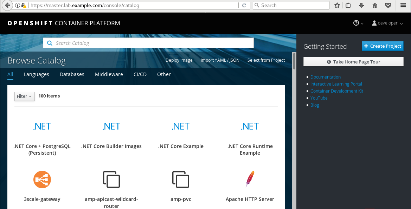Open site information icon in address bar
The image size is (411, 209).
point(18,5)
